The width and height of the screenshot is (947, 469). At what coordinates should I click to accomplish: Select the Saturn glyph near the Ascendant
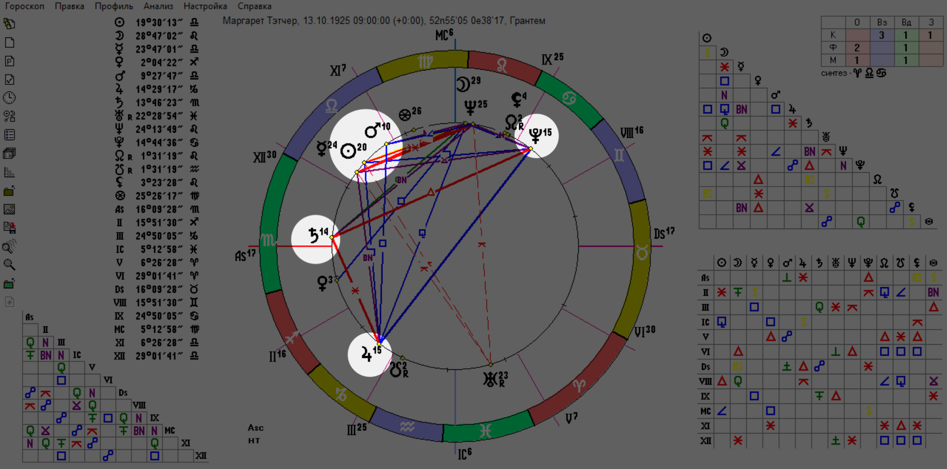coord(313,235)
